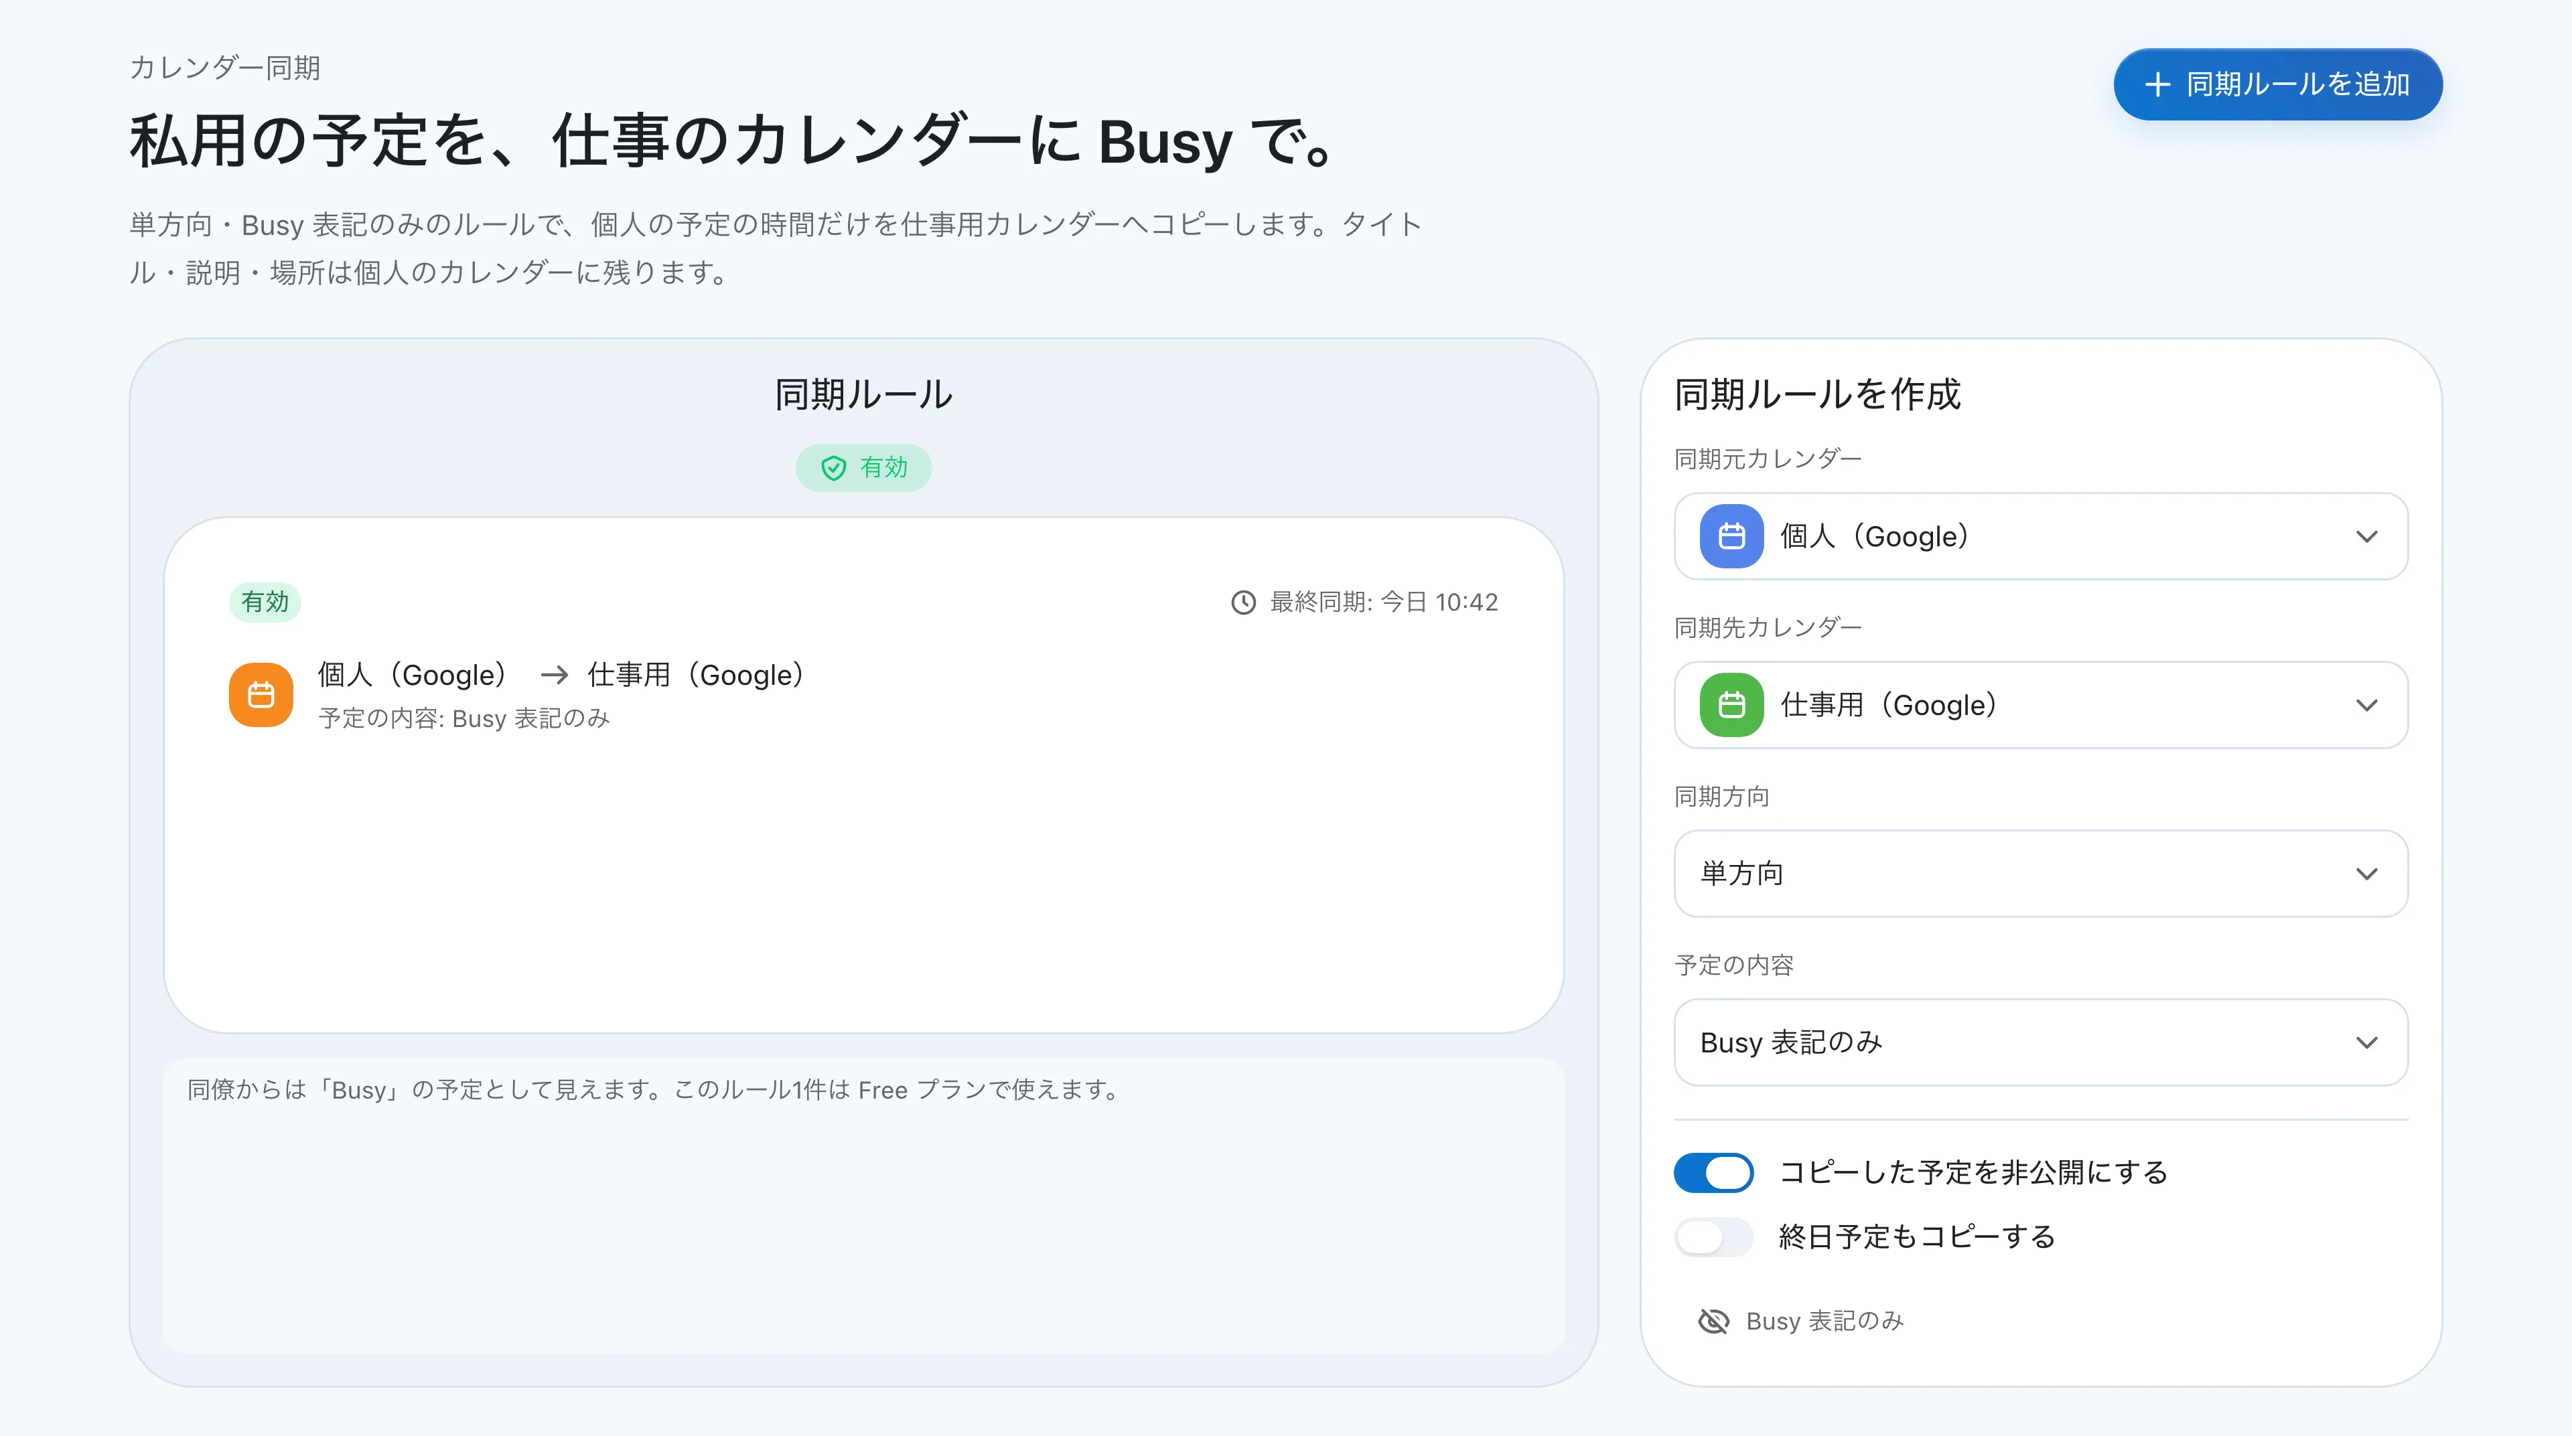Open the 予定の内容 dropdown showing Busy 表記のみ
This screenshot has width=2572, height=1436.
point(2041,1042)
